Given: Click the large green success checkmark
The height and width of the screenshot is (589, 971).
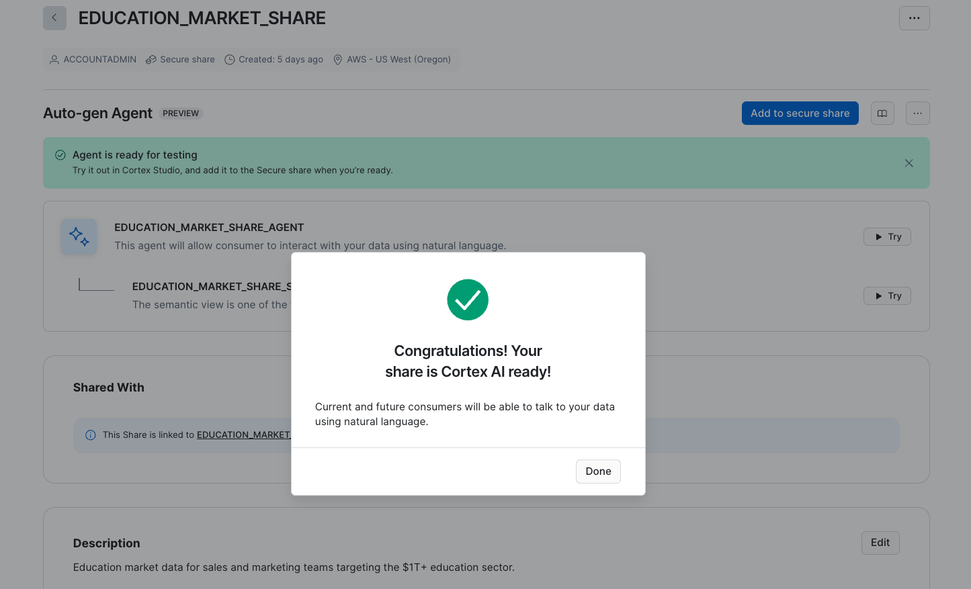Looking at the screenshot, I should pyautogui.click(x=468, y=300).
